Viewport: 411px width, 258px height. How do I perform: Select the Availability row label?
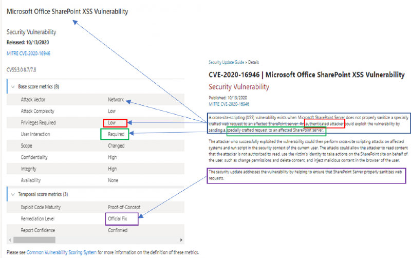point(31,180)
